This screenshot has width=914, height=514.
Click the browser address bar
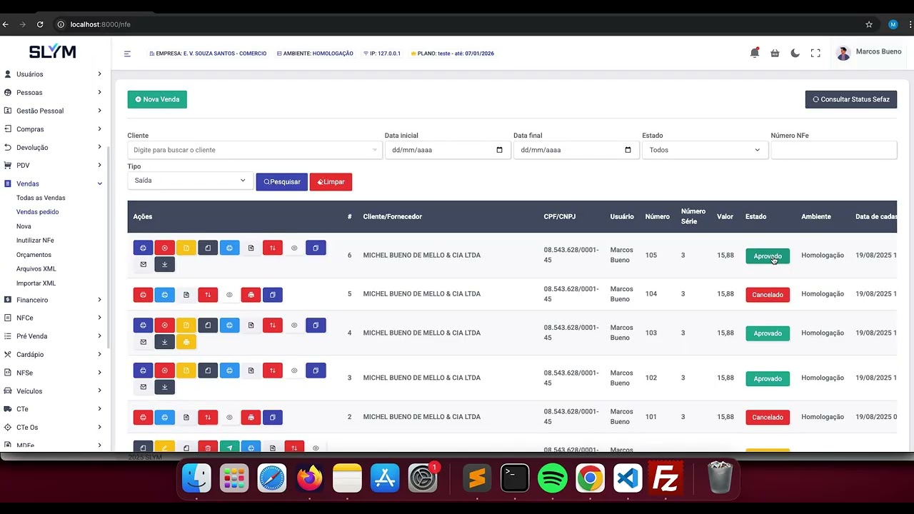point(457,24)
